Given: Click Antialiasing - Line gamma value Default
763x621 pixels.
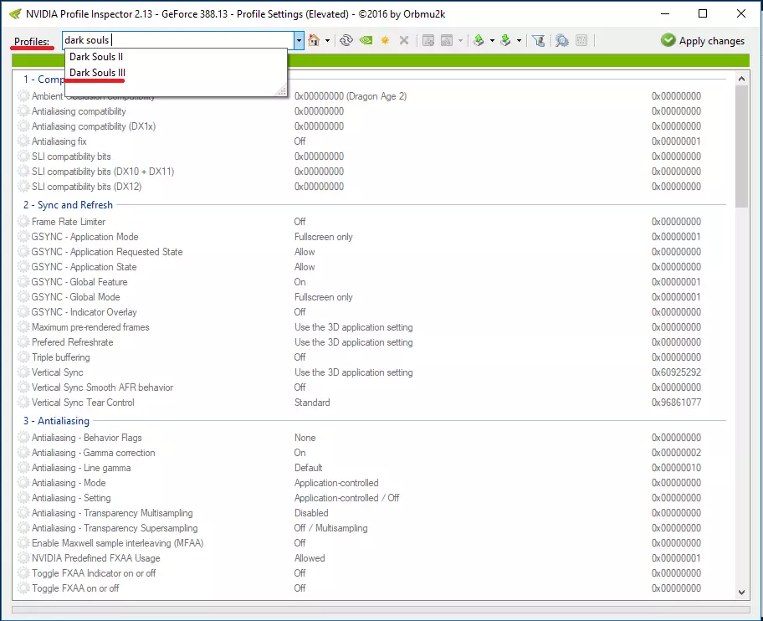Looking at the screenshot, I should 309,468.
